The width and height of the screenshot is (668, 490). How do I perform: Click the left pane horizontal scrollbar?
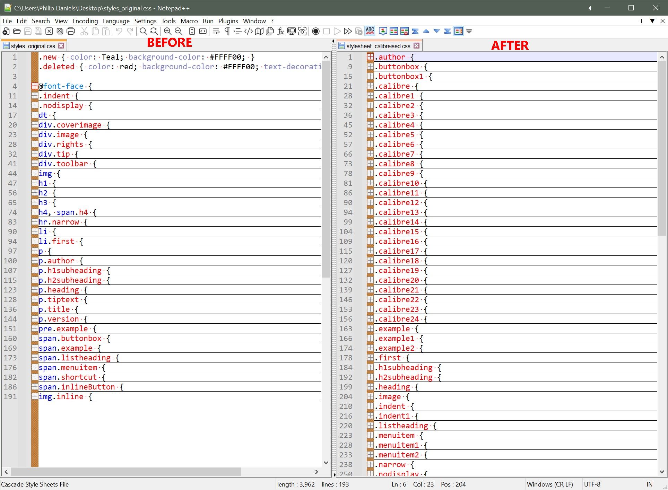click(x=125, y=472)
